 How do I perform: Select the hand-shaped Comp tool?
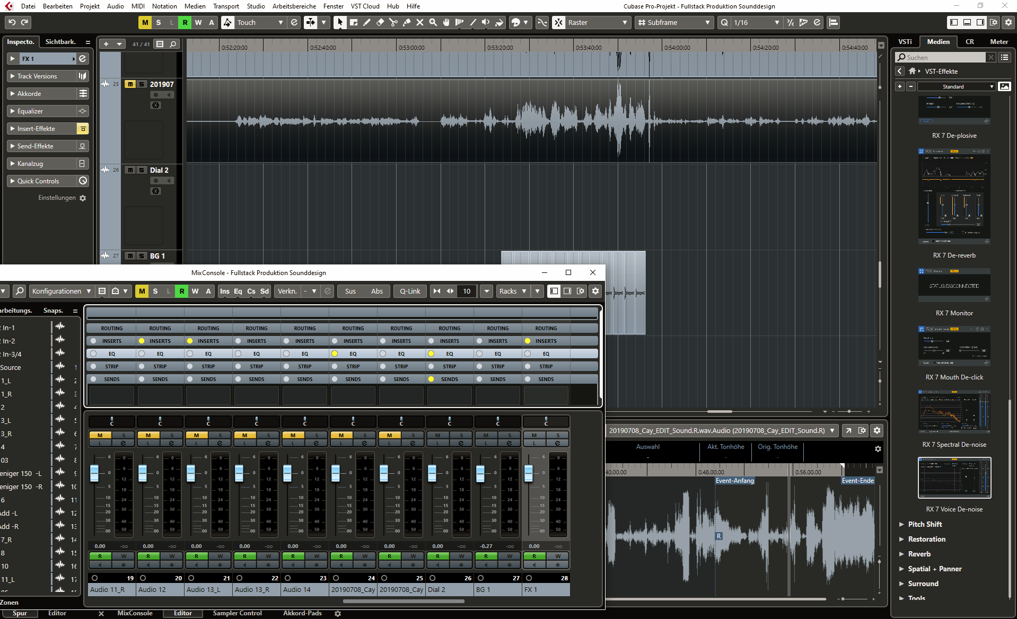(446, 22)
